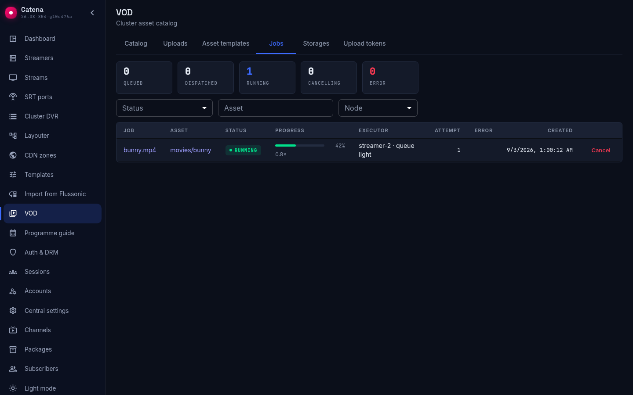Open the Status filter dropdown
Screen dimensions: 633x395
164,108
